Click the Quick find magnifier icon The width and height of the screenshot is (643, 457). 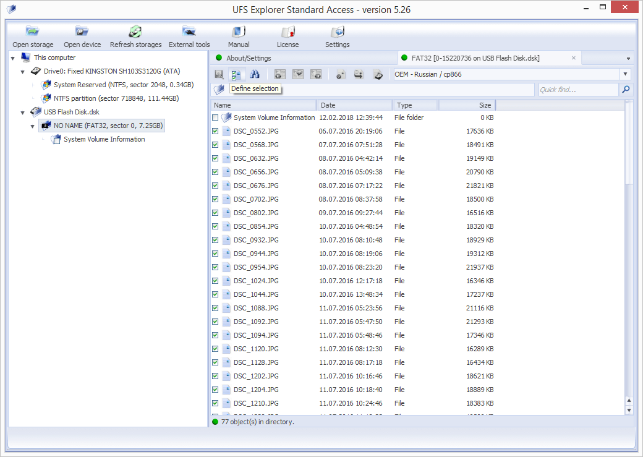[x=626, y=90]
